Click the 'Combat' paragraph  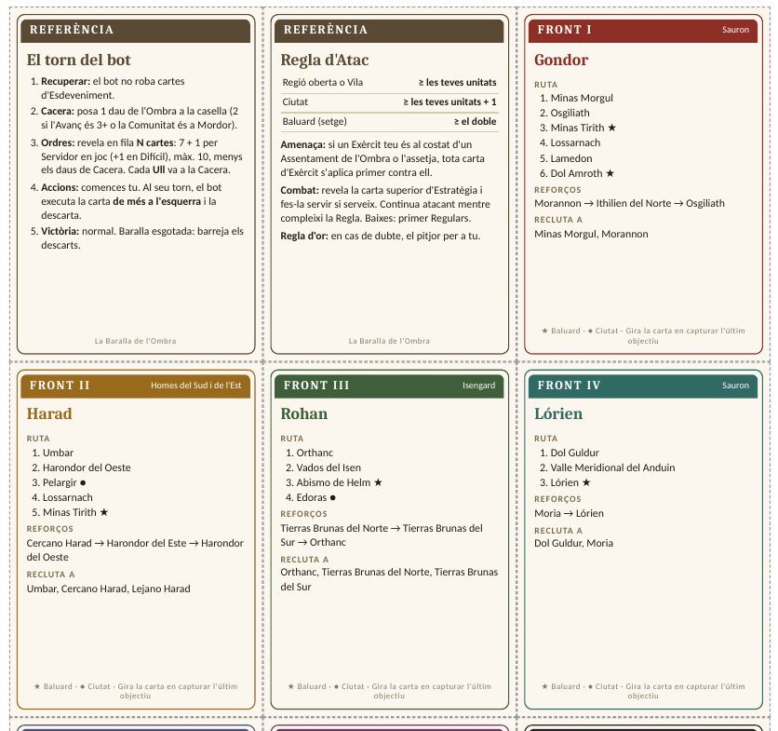(385, 204)
